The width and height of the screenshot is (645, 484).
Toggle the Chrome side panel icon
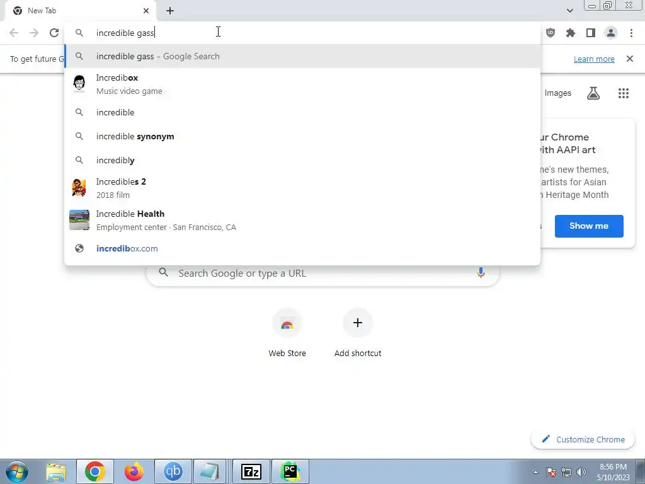click(x=591, y=33)
